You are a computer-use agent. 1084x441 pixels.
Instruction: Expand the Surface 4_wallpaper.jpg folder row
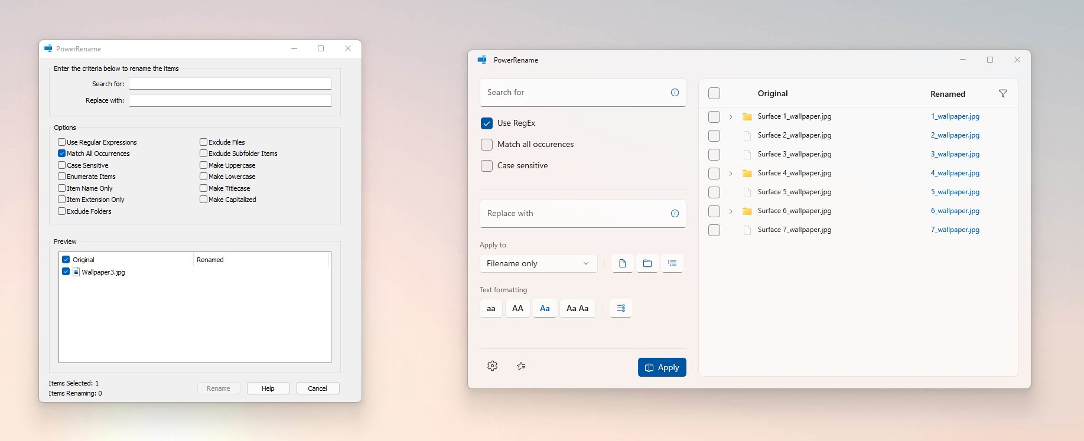click(x=731, y=174)
